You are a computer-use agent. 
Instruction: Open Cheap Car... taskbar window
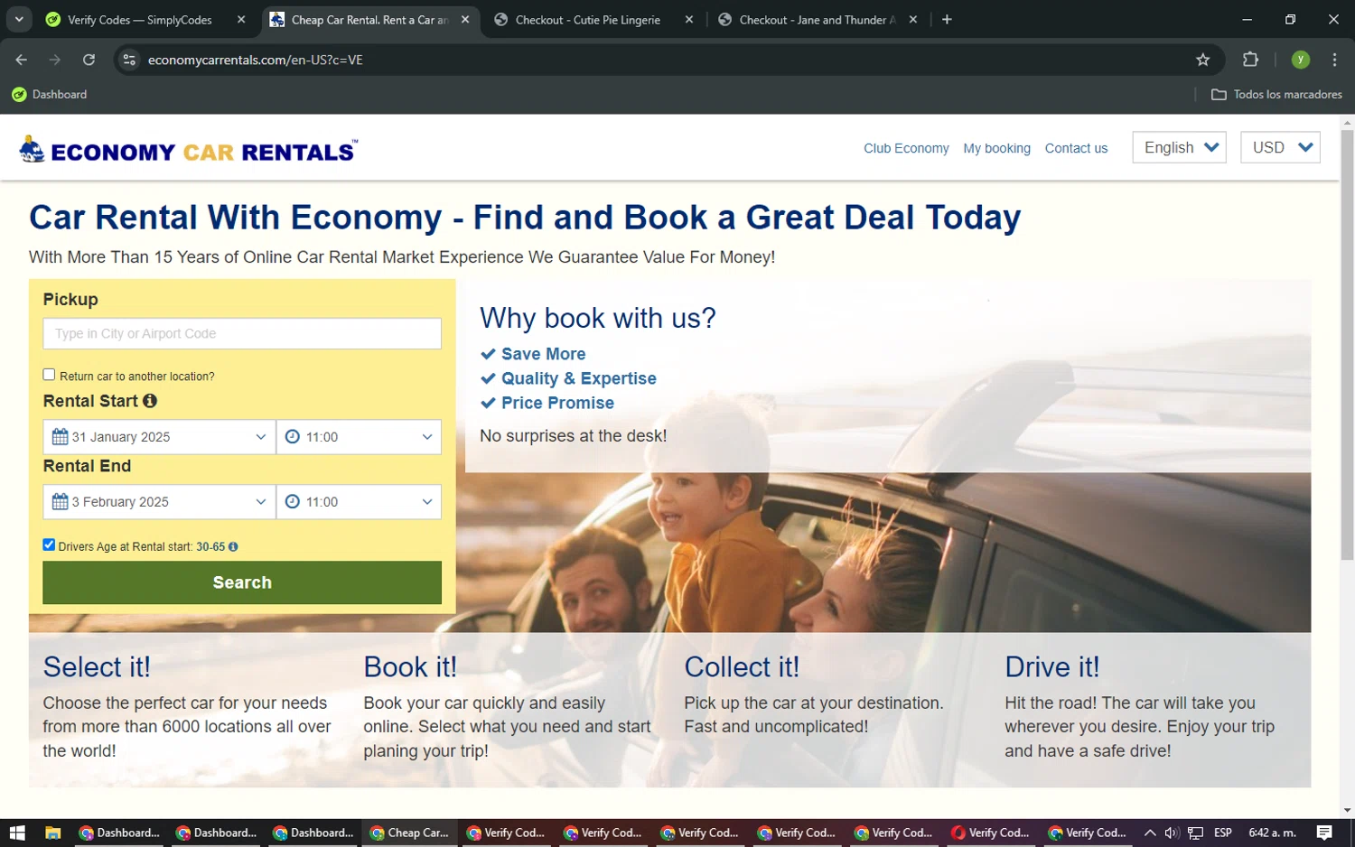pos(410,833)
